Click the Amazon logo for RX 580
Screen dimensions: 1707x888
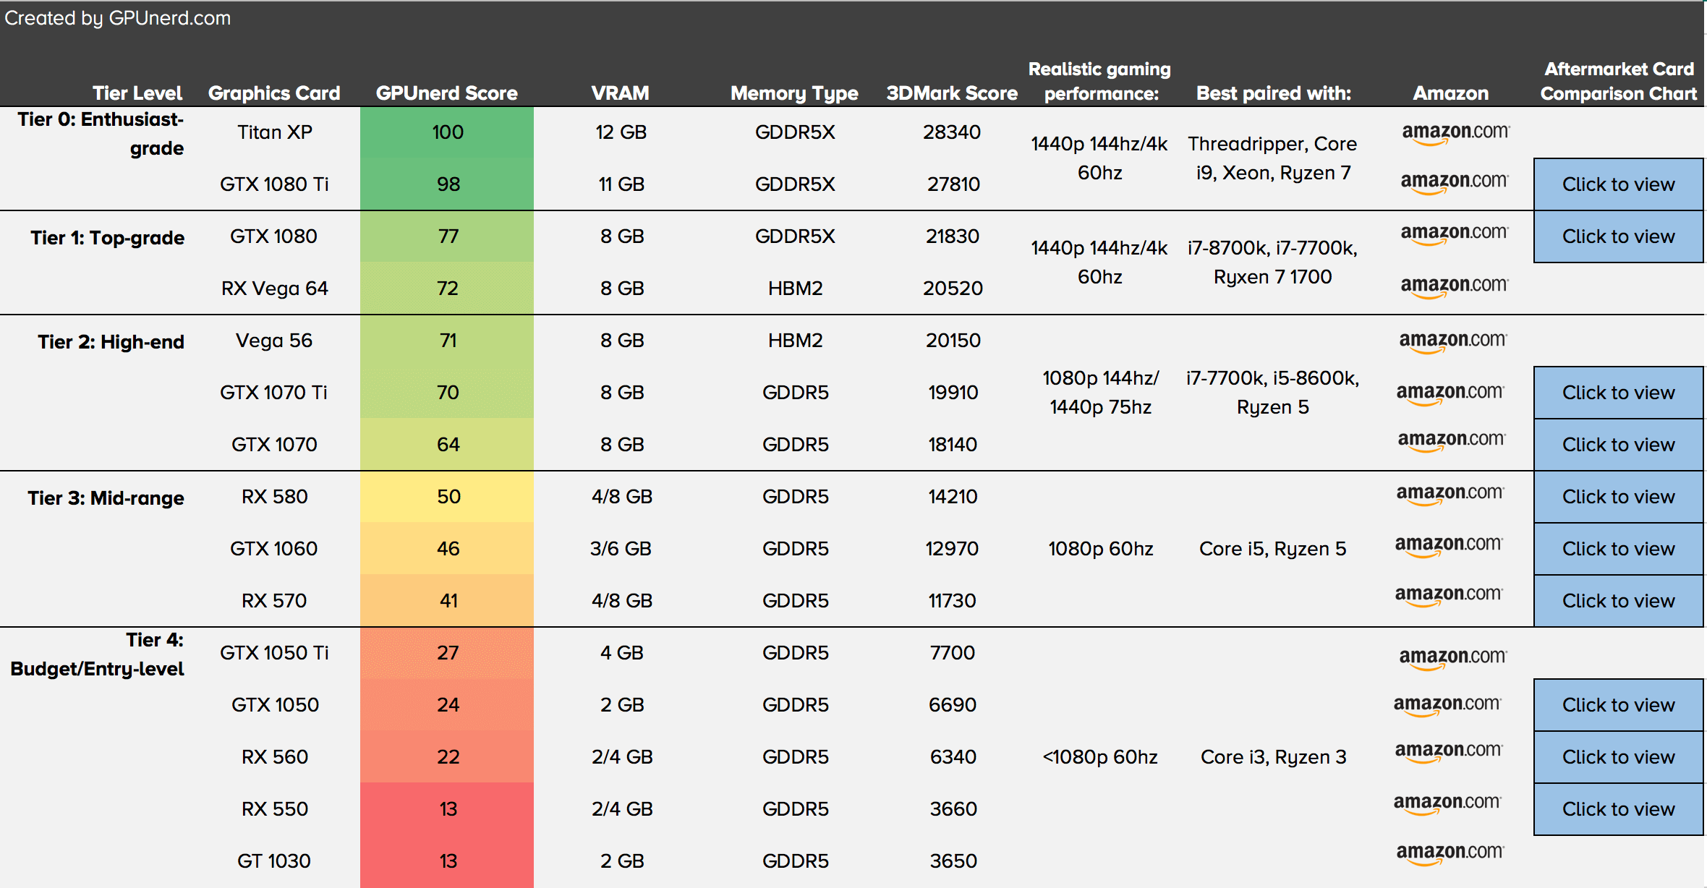click(1450, 494)
